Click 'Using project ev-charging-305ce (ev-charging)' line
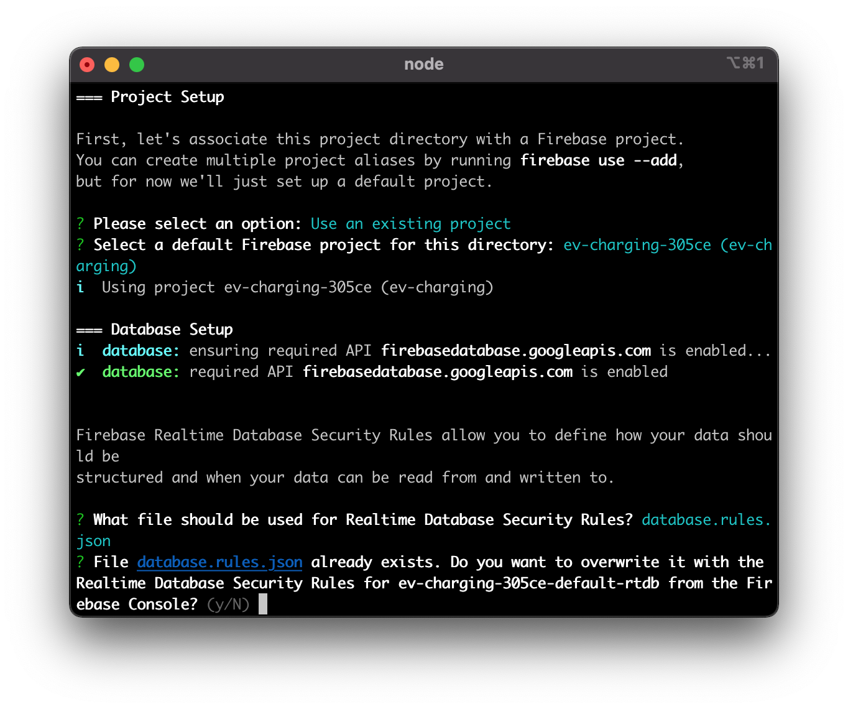The height and width of the screenshot is (709, 848). tap(297, 287)
